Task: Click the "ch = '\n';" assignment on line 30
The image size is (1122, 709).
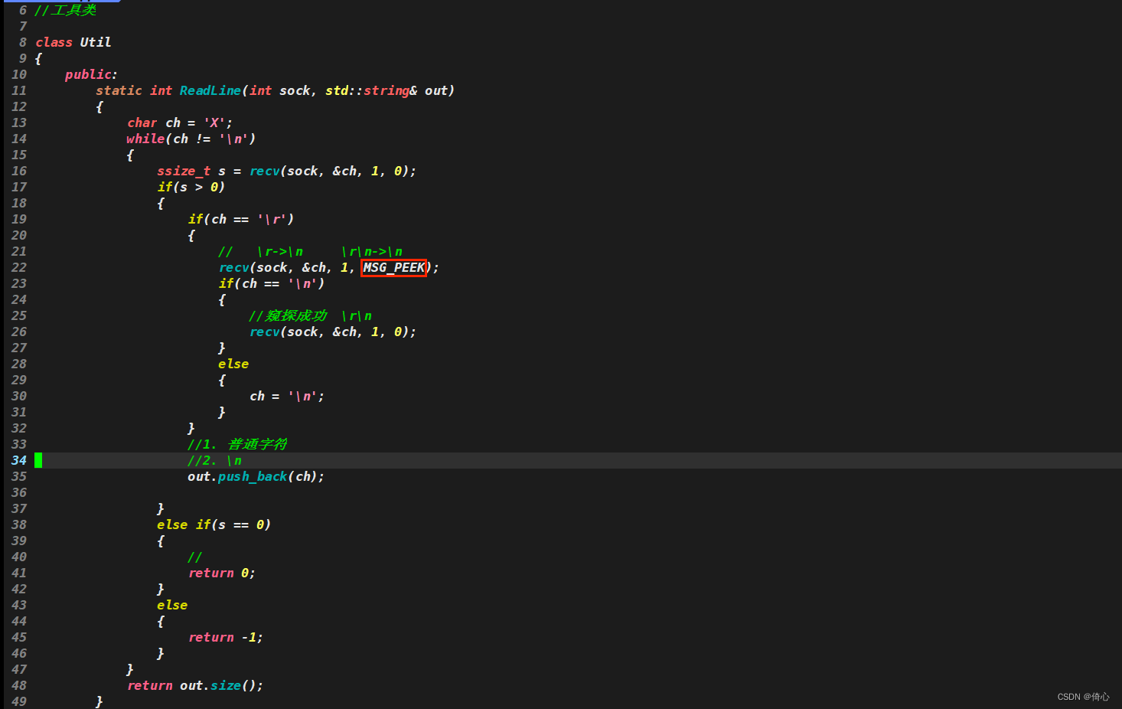Action: click(287, 396)
